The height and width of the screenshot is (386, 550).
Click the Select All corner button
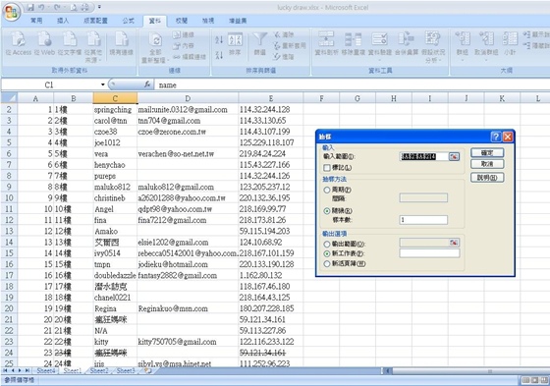[9, 98]
